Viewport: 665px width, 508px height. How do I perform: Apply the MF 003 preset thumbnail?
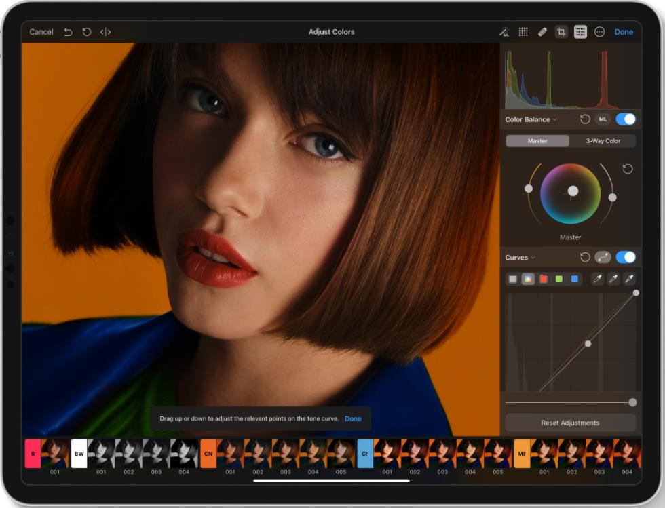coord(599,454)
